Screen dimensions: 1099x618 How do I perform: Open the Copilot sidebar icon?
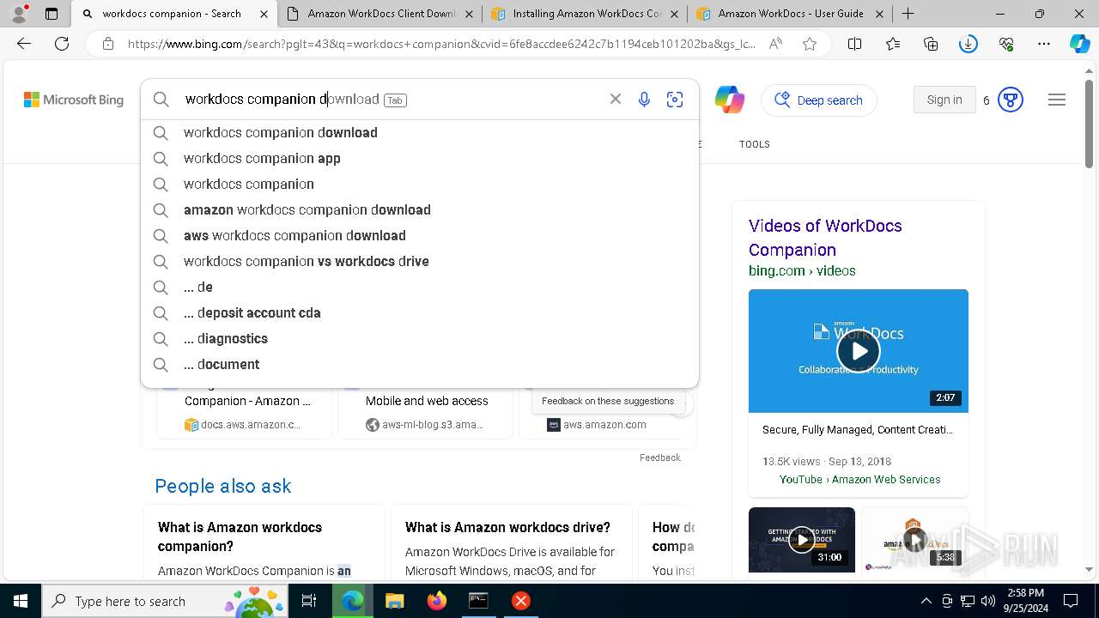point(1079,44)
